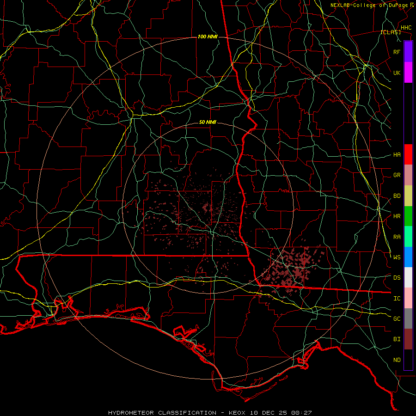416x416 pixels.
Task: Click the GR legend label
Action: pos(397,175)
